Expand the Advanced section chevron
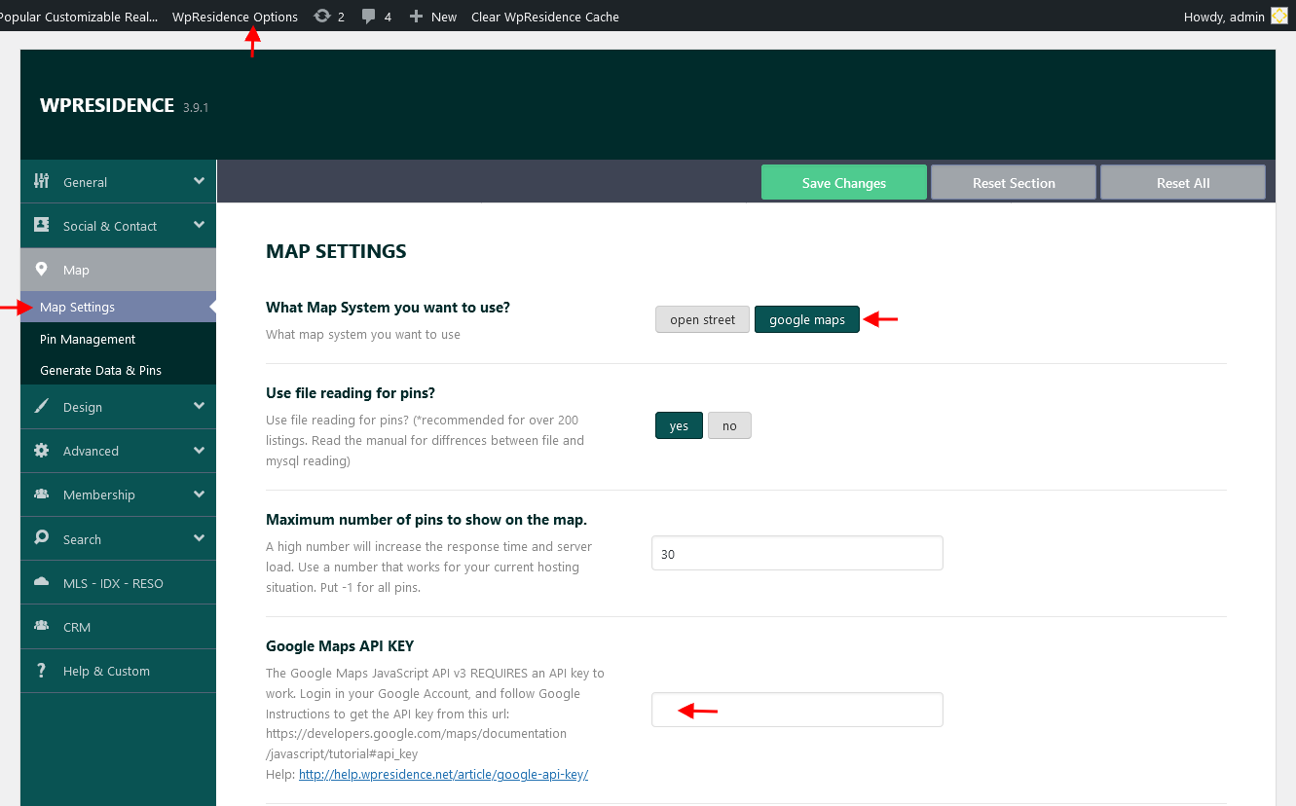This screenshot has width=1296, height=806. tap(199, 451)
